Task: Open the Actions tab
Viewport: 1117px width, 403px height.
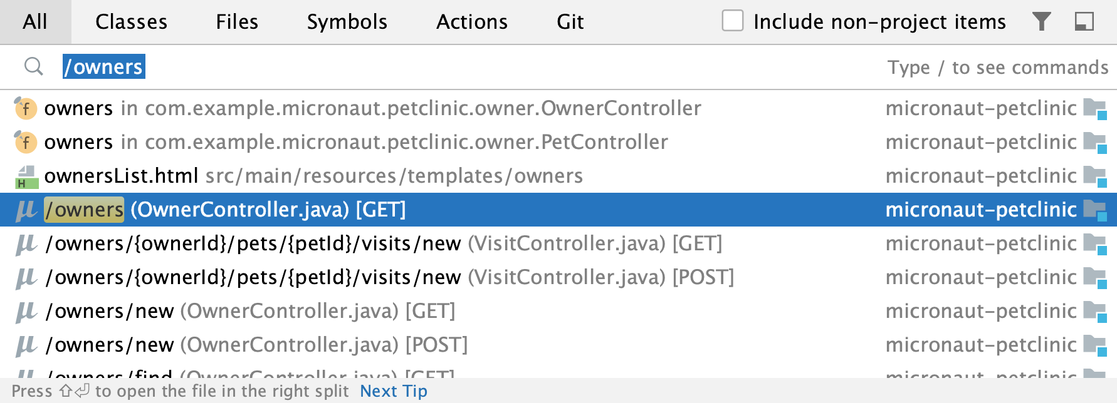Action: (x=472, y=22)
